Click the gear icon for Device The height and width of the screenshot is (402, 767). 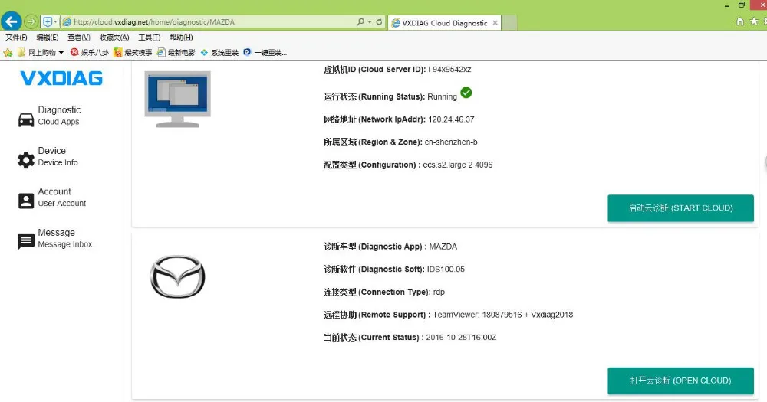point(26,160)
